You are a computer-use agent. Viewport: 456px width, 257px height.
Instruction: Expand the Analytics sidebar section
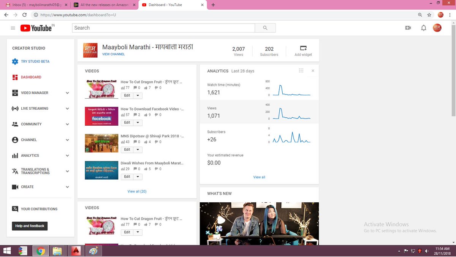coord(67,156)
